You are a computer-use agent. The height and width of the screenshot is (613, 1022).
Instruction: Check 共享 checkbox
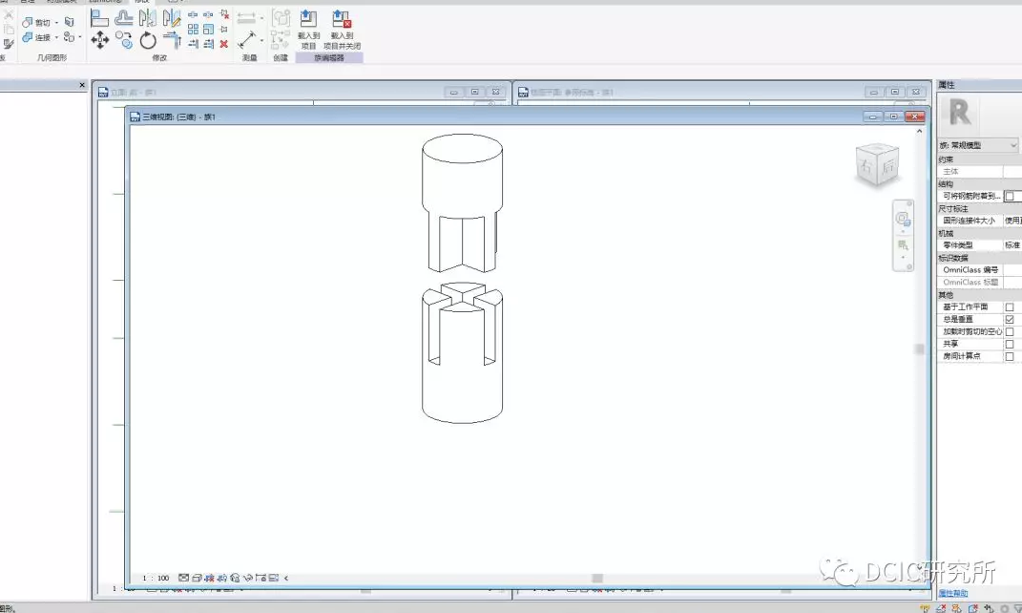tap(1010, 344)
